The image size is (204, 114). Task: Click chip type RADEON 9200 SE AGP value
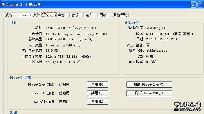click(69, 39)
